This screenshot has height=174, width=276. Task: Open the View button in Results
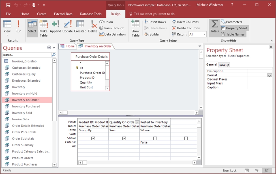point(7,28)
